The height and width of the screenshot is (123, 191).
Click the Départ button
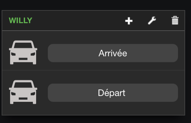pyautogui.click(x=113, y=93)
